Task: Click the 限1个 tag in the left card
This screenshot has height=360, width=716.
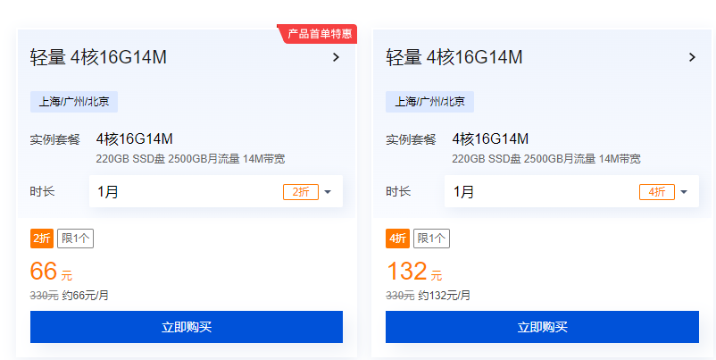Action: coord(75,239)
